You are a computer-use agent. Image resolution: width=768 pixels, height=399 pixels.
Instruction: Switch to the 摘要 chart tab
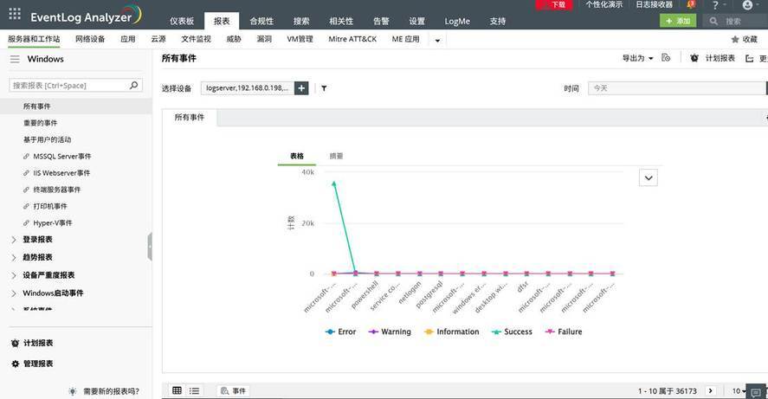click(x=337, y=156)
